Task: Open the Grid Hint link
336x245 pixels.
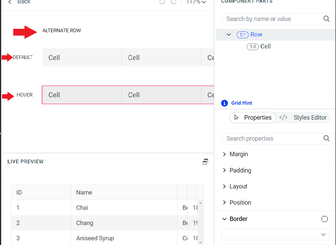Action: [x=242, y=103]
